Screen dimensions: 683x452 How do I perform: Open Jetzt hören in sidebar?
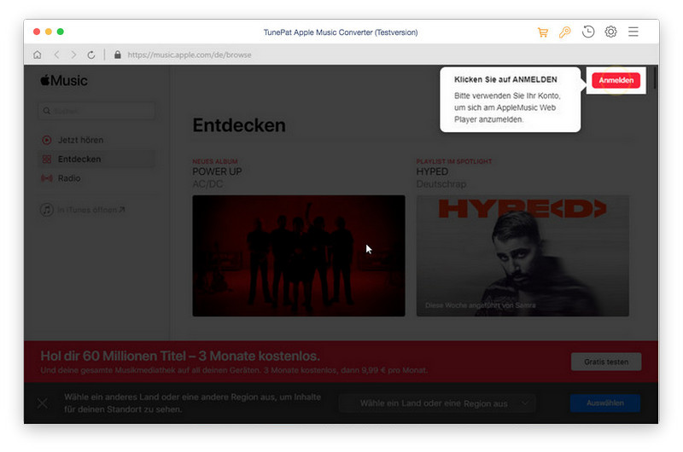point(96,140)
